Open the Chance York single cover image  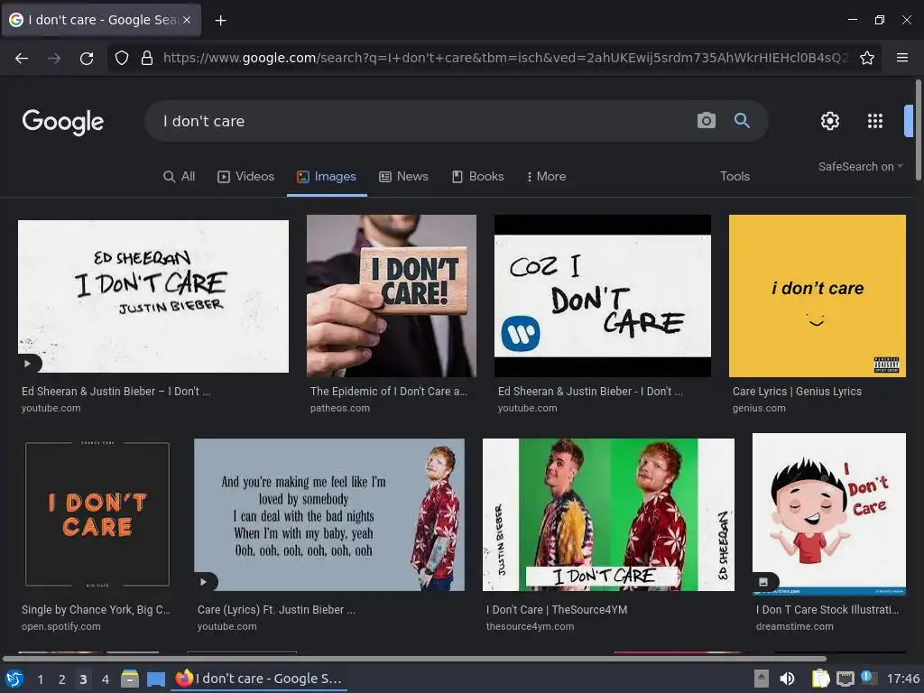pos(97,514)
